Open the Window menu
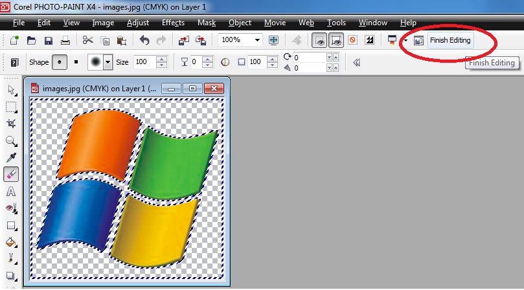Viewport: 524px width, 290px height. [x=373, y=23]
